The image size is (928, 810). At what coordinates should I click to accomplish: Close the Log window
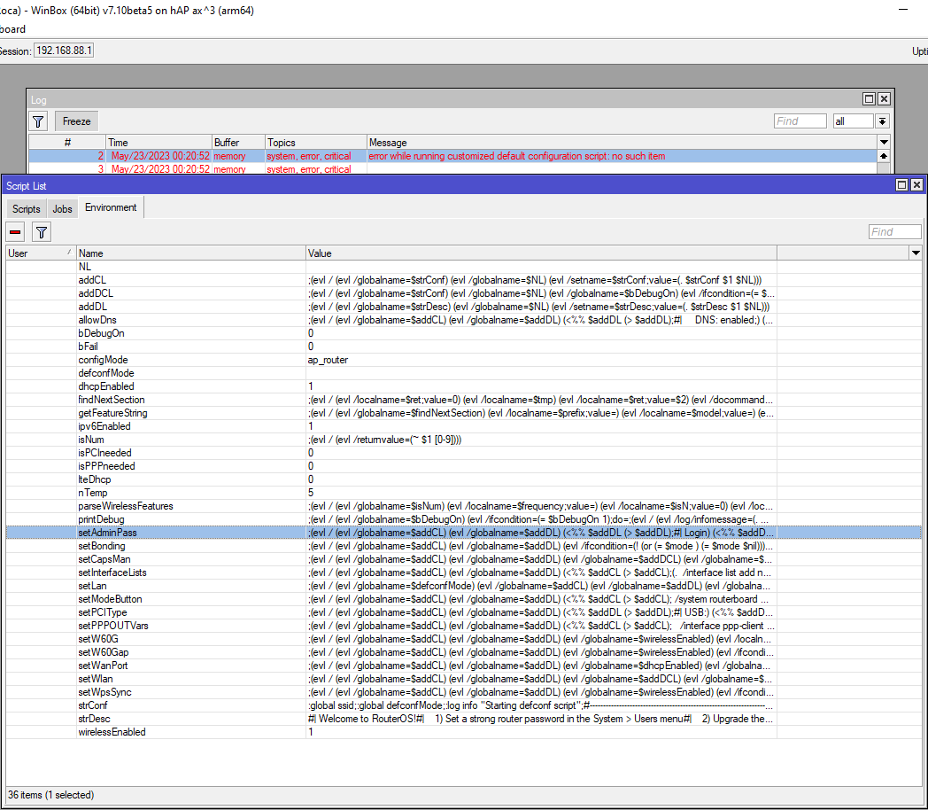pyautogui.click(x=884, y=99)
